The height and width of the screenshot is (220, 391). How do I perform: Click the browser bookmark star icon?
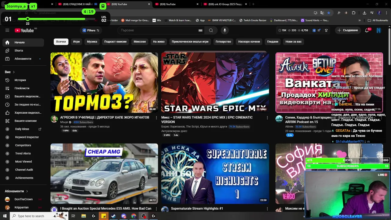point(329,13)
